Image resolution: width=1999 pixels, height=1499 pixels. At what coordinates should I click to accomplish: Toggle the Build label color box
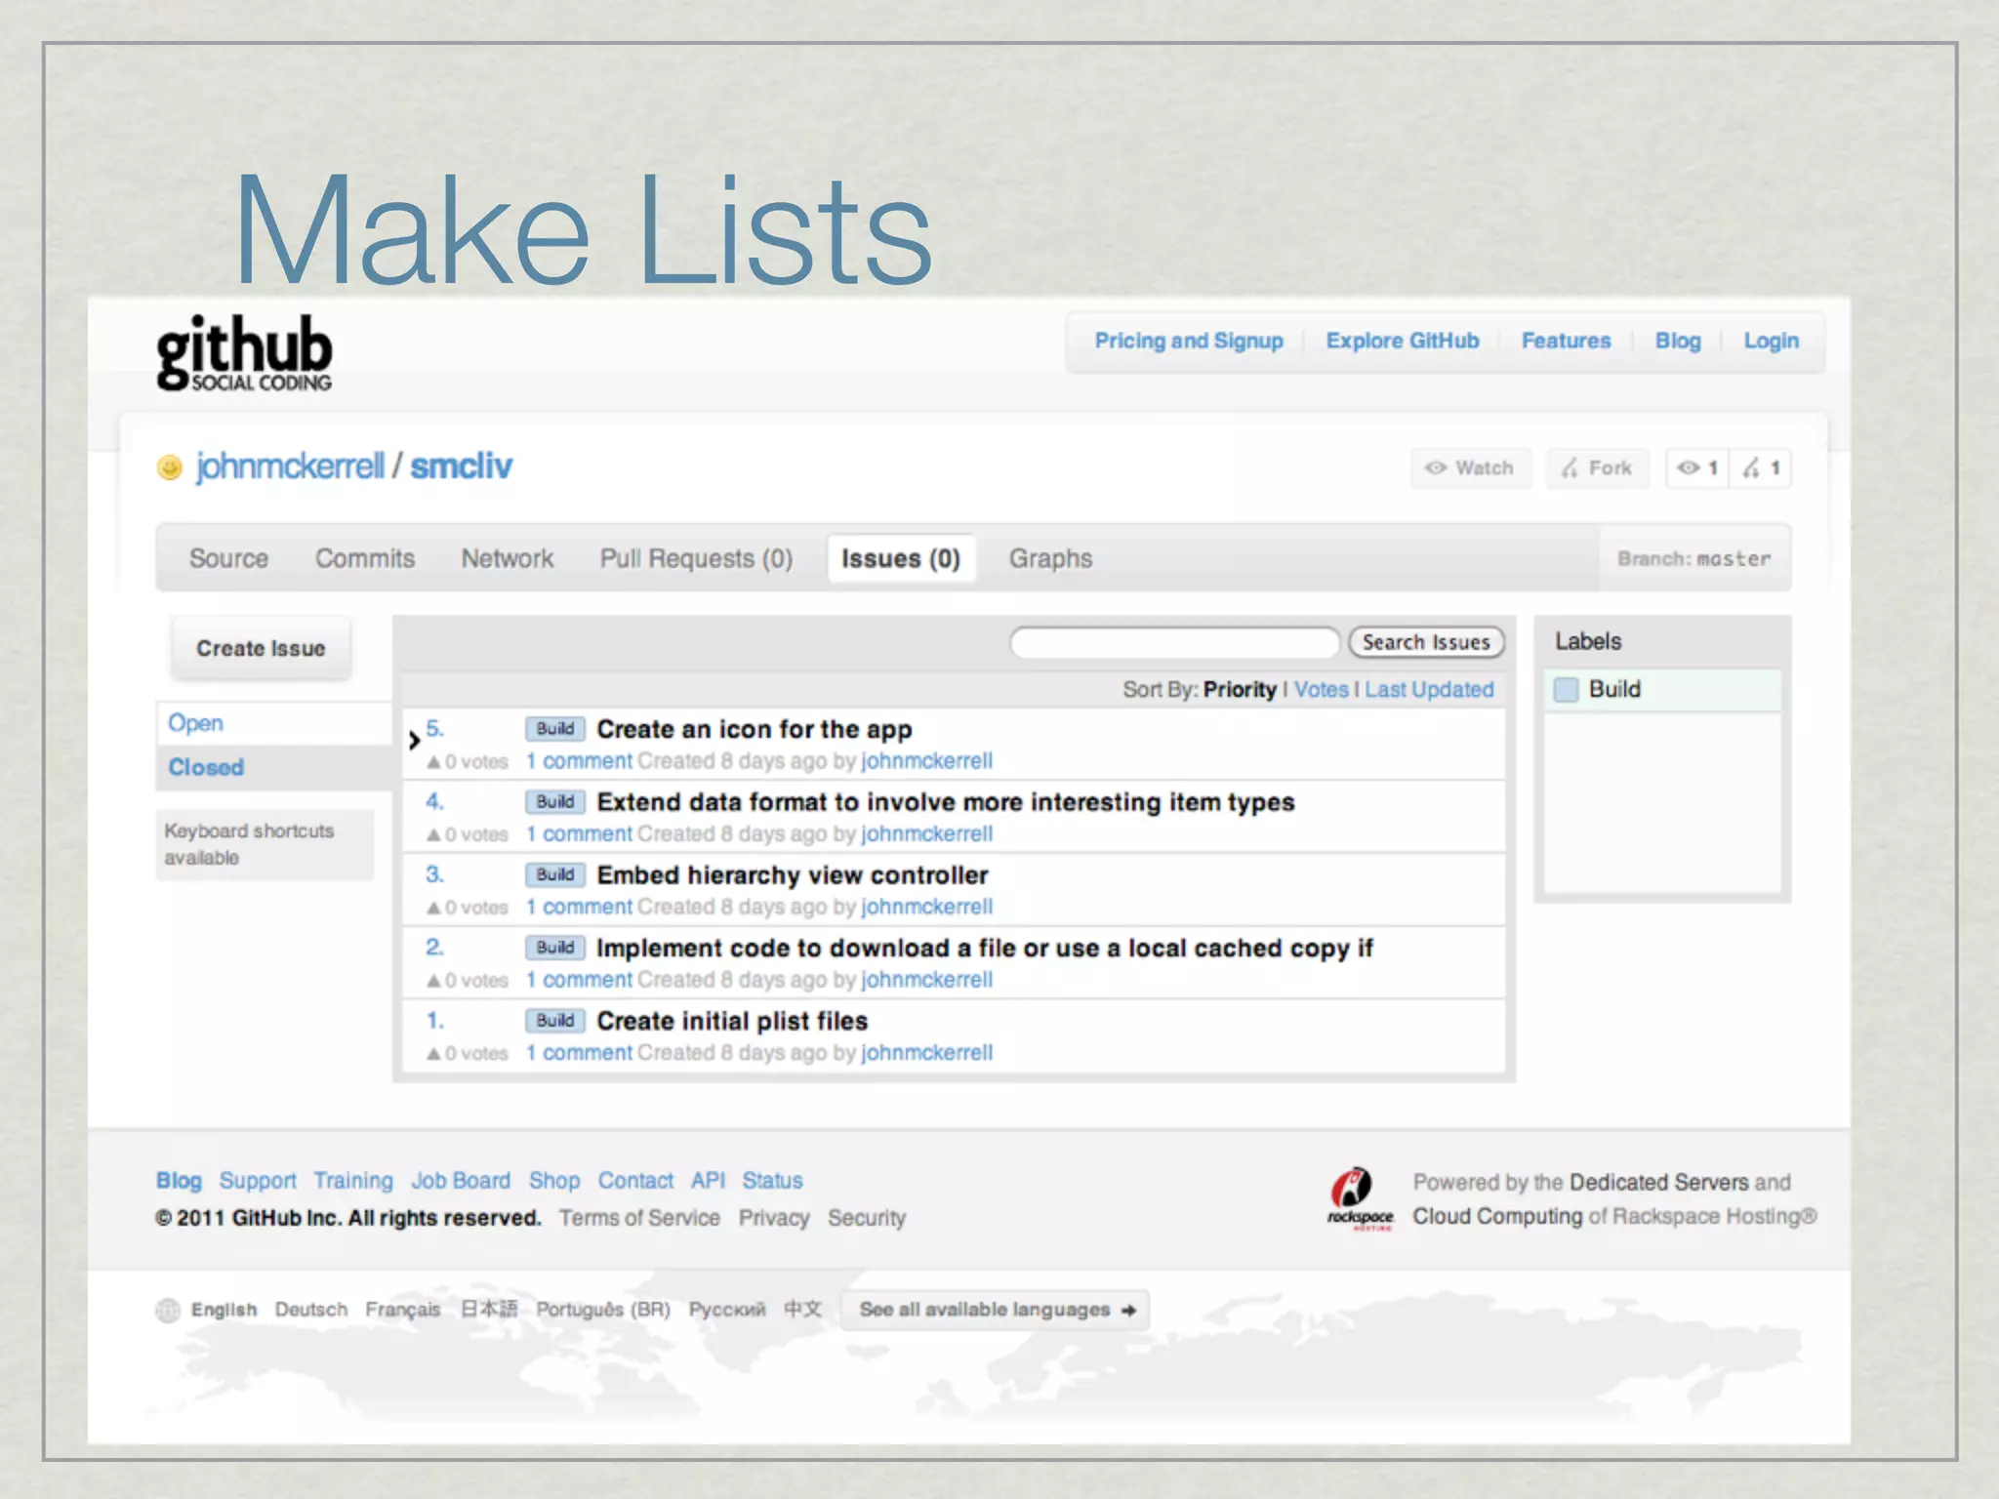pyautogui.click(x=1566, y=690)
